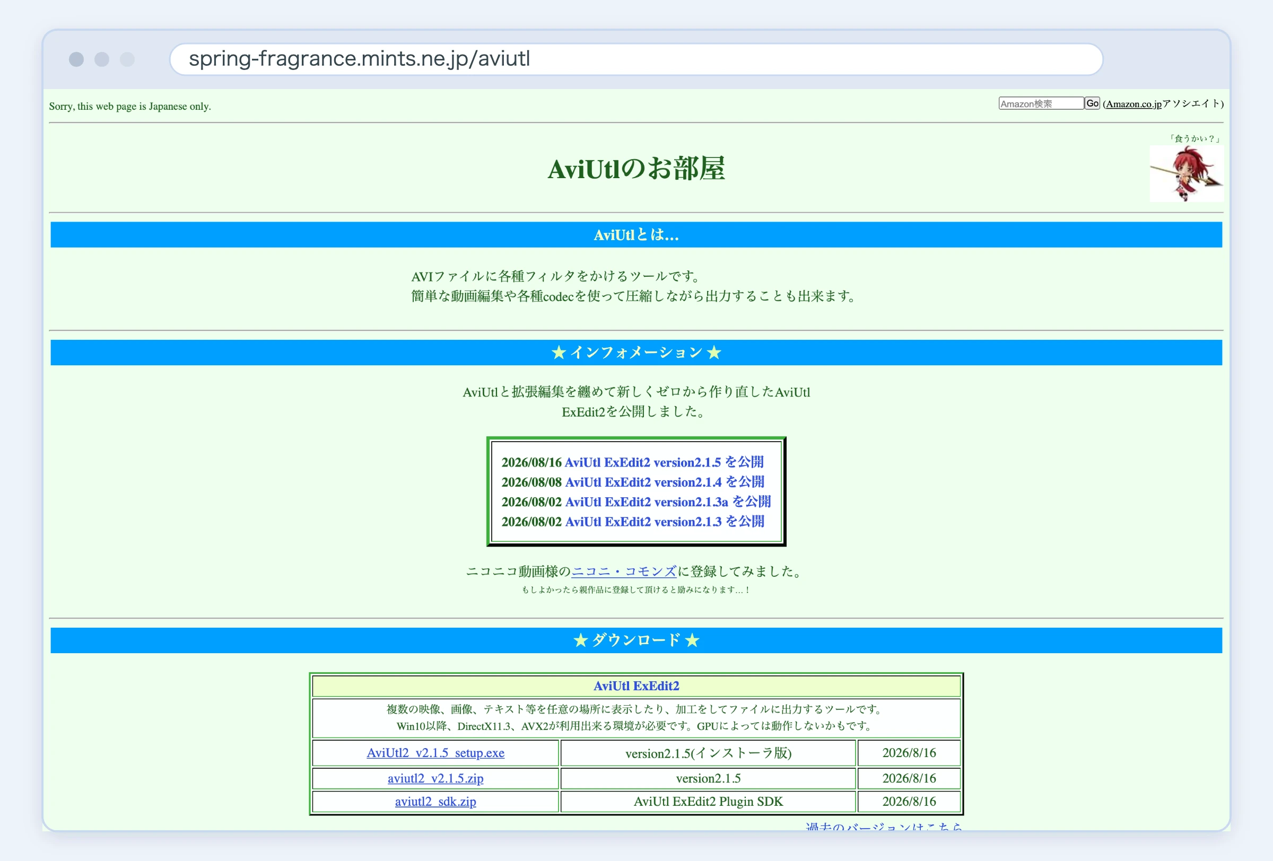Download the aviutl2_v2.1.5.zip file
The image size is (1273, 861).
pyautogui.click(x=435, y=778)
